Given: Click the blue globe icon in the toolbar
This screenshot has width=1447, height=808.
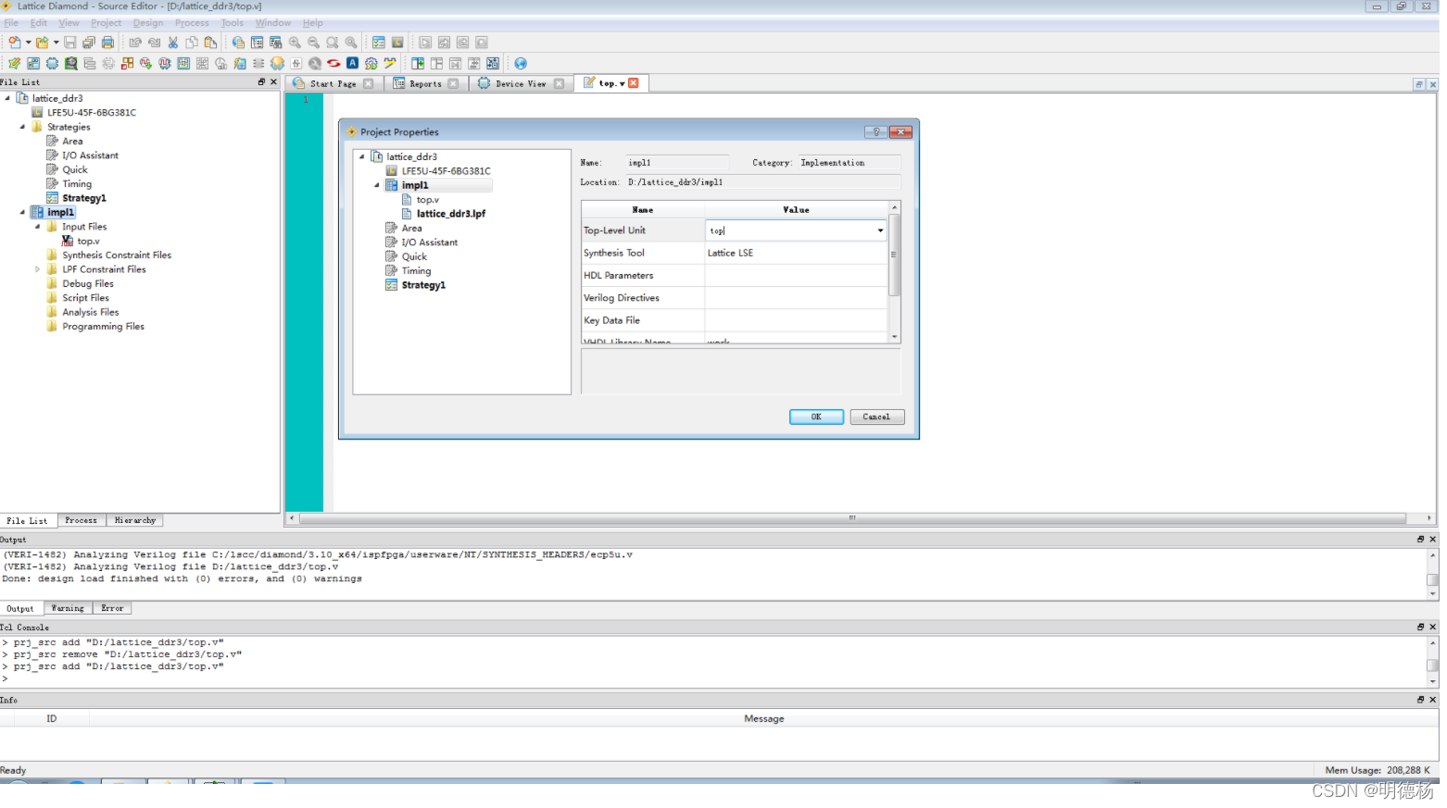Looking at the screenshot, I should [x=521, y=64].
